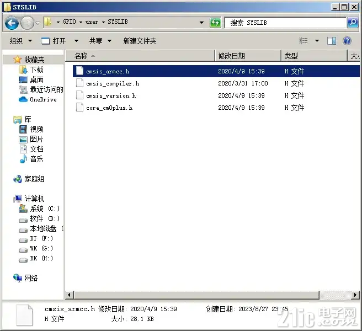
Task: Open the view options dropdown arrow
Action: (317, 41)
